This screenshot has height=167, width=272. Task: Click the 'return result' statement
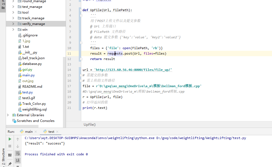102,59
